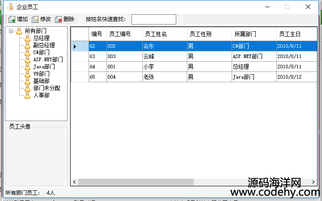Click the 增加 (Add) toolbar icon
322x201 pixels.
[12, 19]
